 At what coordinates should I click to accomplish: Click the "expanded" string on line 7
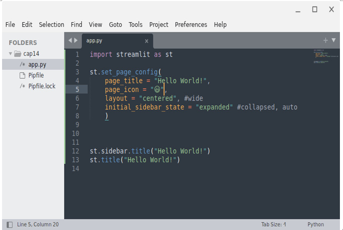pyautogui.click(x=214, y=107)
